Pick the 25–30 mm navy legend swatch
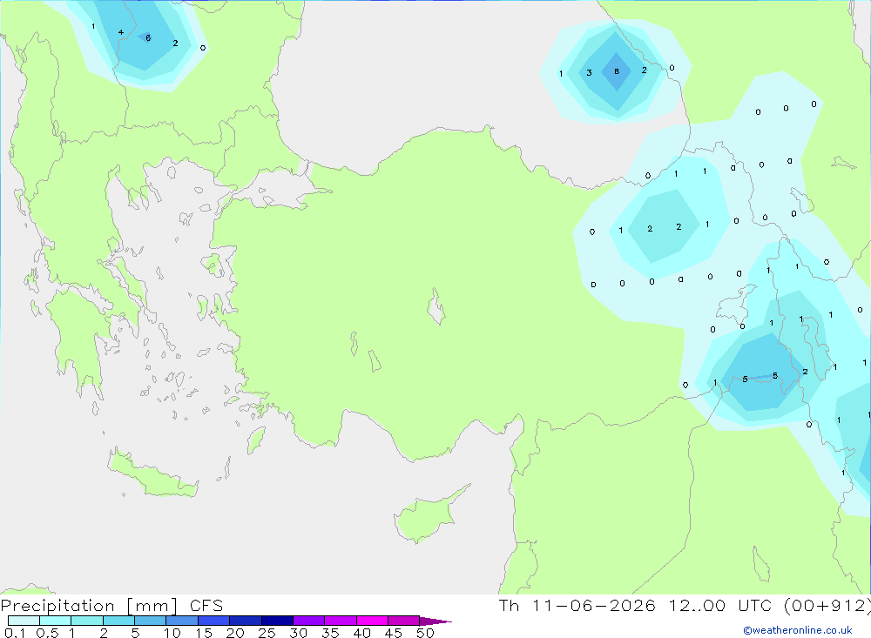This screenshot has height=638, width=871. pos(277,621)
